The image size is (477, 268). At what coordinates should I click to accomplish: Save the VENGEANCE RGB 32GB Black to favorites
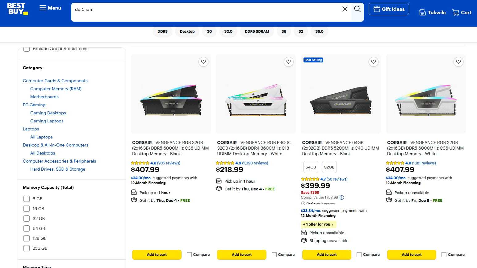pyautogui.click(x=203, y=62)
